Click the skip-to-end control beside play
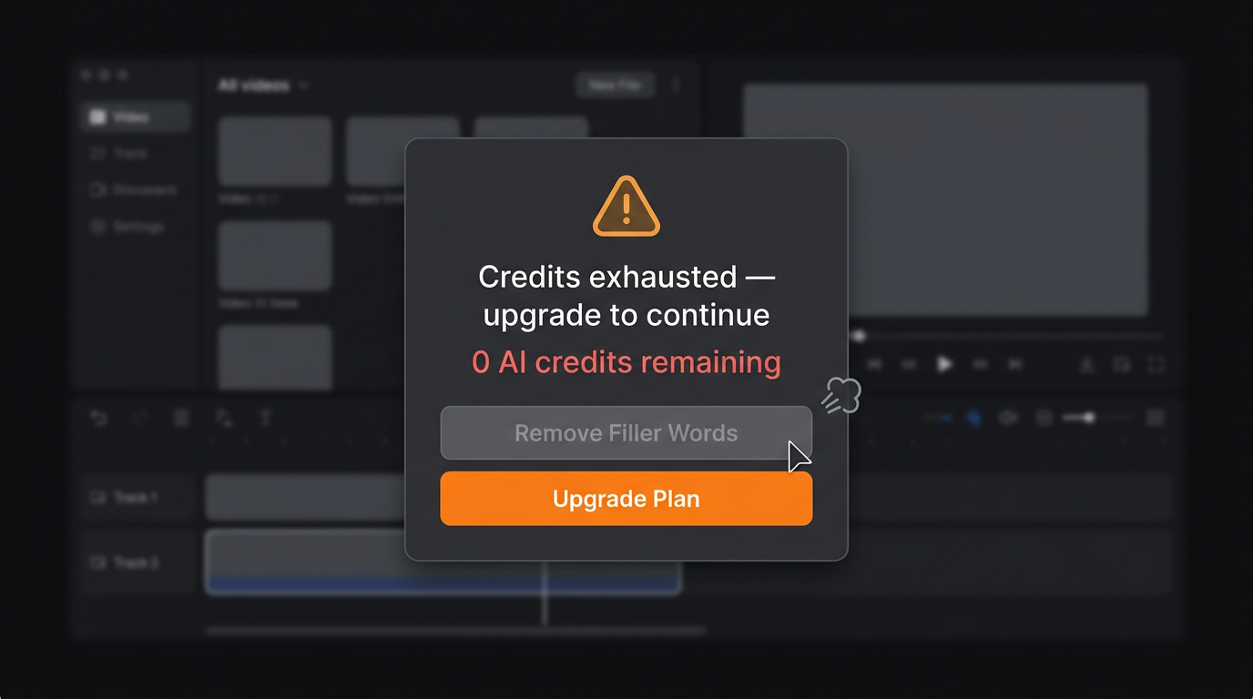 pyautogui.click(x=1014, y=365)
